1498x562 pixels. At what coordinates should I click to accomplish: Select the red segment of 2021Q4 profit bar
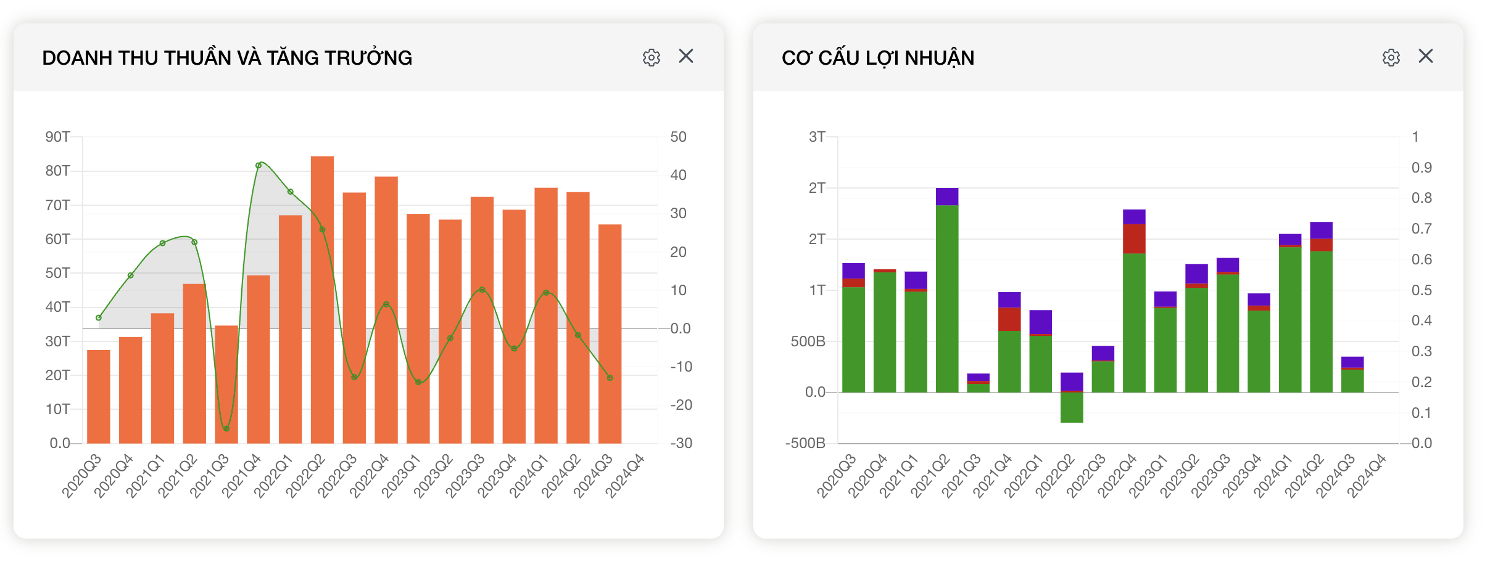1009,319
